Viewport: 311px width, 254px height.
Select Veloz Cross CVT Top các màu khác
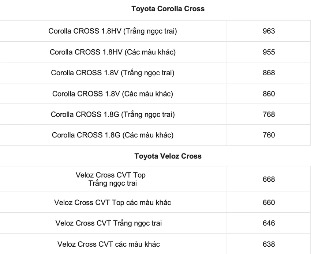[x=113, y=202]
